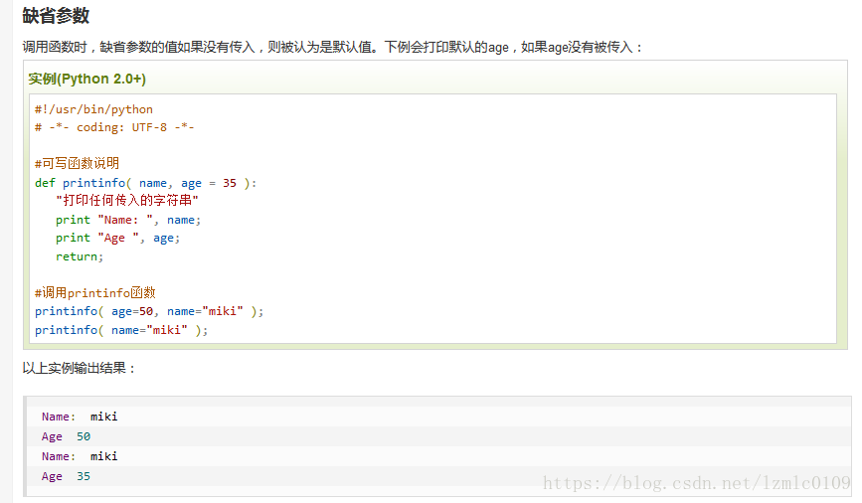The image size is (862, 503).
Task: Click the line #!/usr/bin/python
Action: [93, 109]
